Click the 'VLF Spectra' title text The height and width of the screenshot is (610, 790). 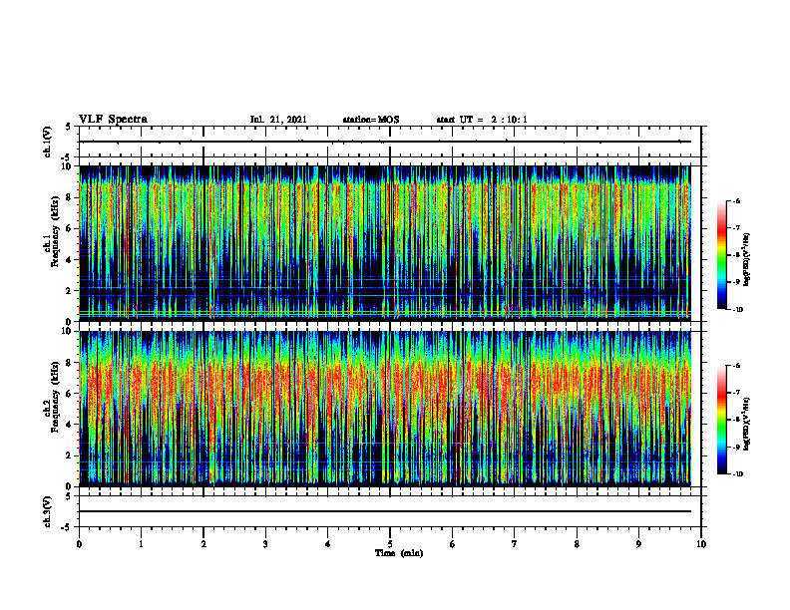tap(113, 120)
